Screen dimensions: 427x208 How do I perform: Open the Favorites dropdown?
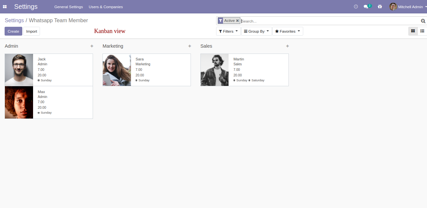tap(288, 31)
